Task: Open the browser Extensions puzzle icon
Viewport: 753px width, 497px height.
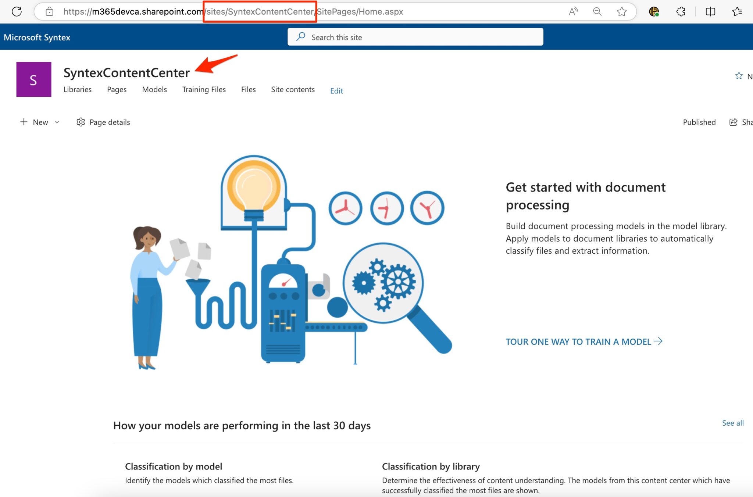Action: click(x=681, y=11)
